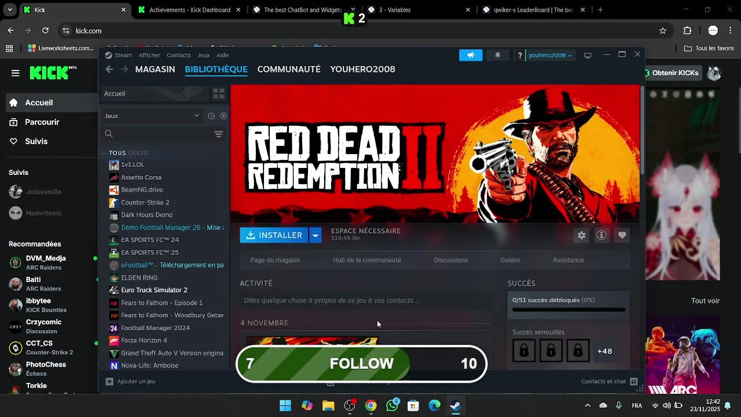
Task: Switch to Achievements - Kick Dashboard tab
Action: point(189,10)
